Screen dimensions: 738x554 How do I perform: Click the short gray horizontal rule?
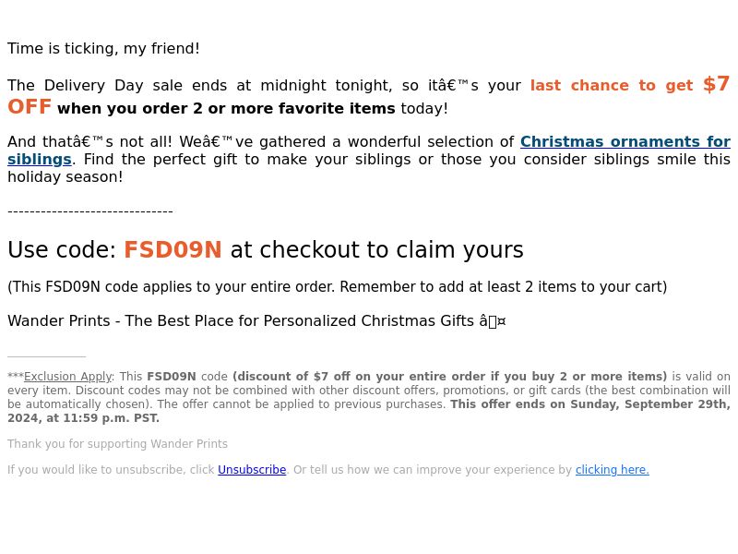47,356
